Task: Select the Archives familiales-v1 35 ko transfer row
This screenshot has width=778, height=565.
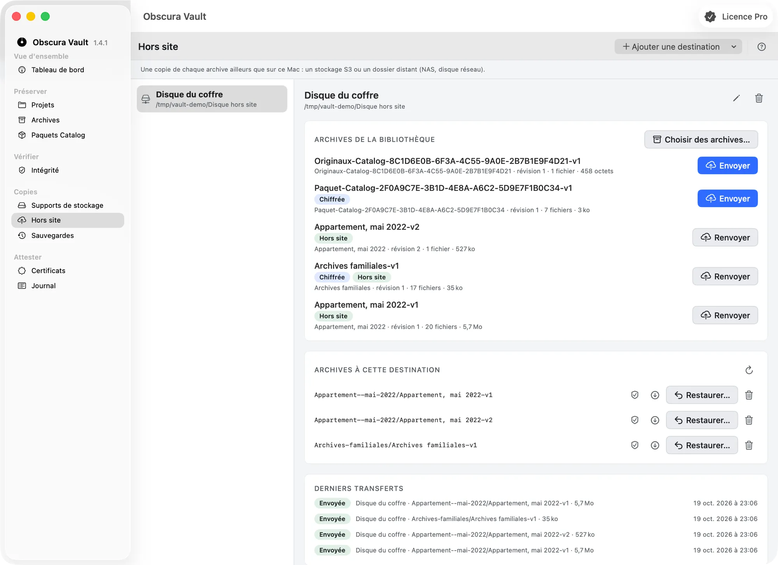Action: click(536, 519)
